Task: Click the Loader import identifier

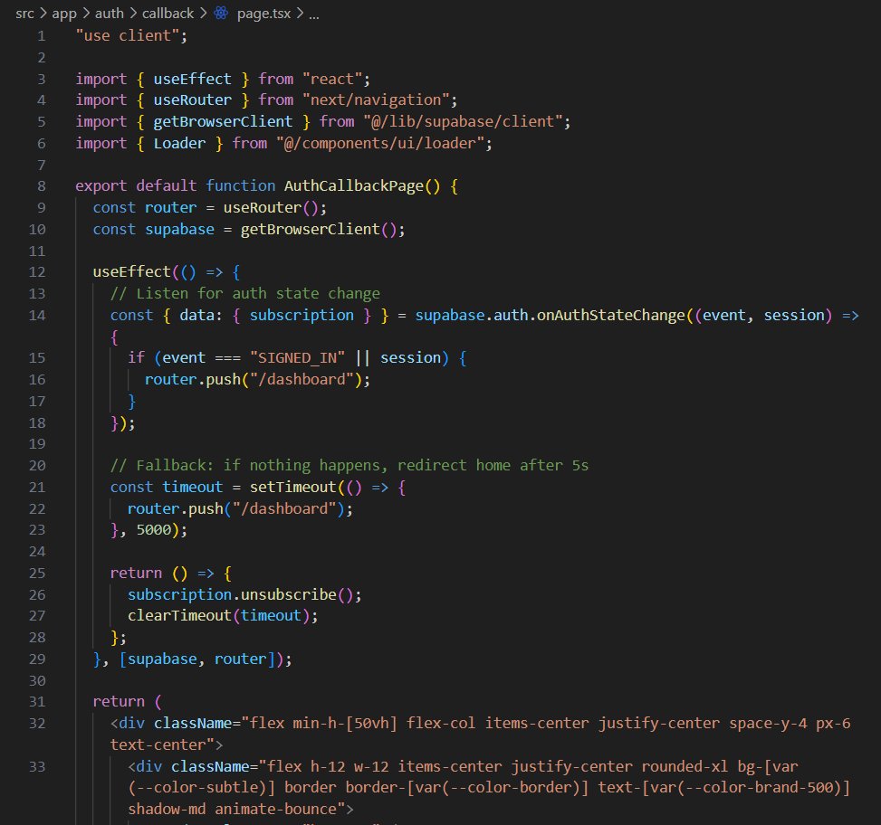Action: click(179, 144)
